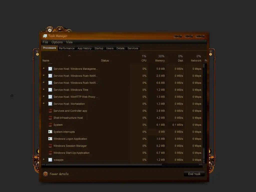Click the End task button
Image resolution: width=256 pixels, height=192 pixels.
(194, 174)
